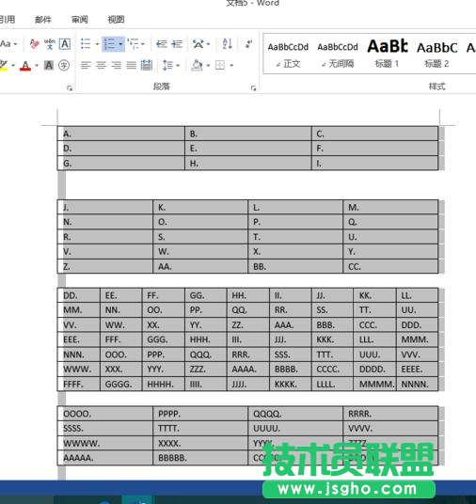476x504 pixels.
Task: Expand the font color dropdown arrow
Action: tap(37, 66)
